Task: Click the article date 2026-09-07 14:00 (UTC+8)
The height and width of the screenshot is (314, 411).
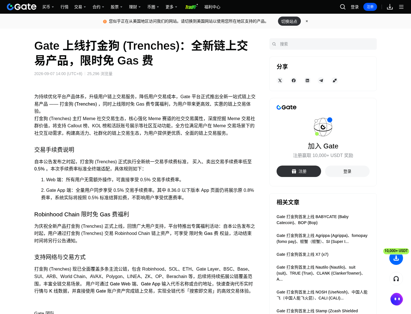Action: [x=58, y=74]
